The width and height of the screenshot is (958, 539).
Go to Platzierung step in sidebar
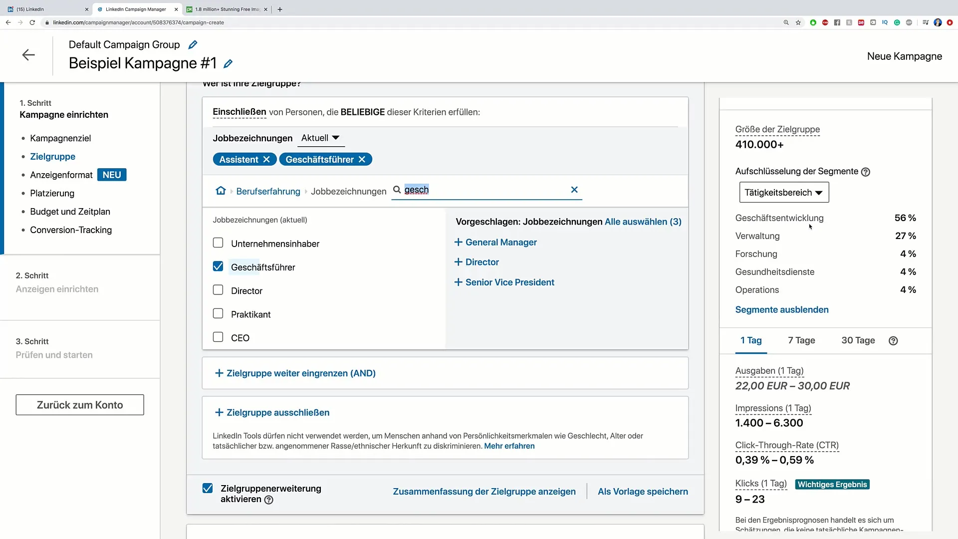52,194
